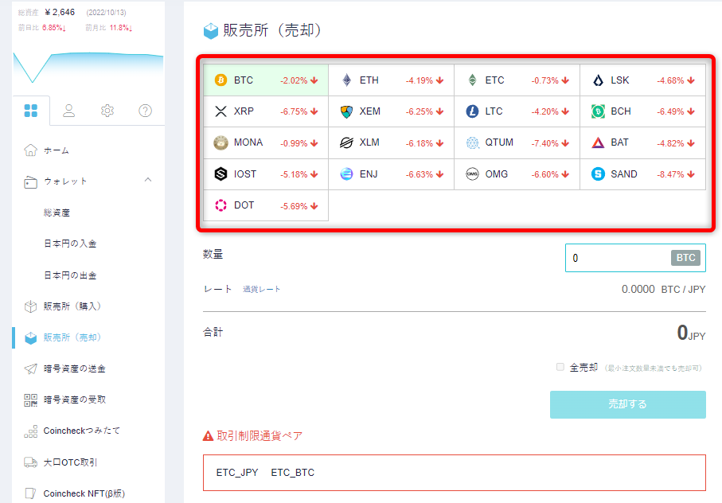This screenshot has width=722, height=503.
Task: Pick the XRP currency icon
Action: click(221, 111)
